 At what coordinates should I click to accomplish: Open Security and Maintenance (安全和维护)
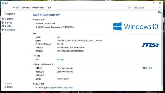click(9, 87)
